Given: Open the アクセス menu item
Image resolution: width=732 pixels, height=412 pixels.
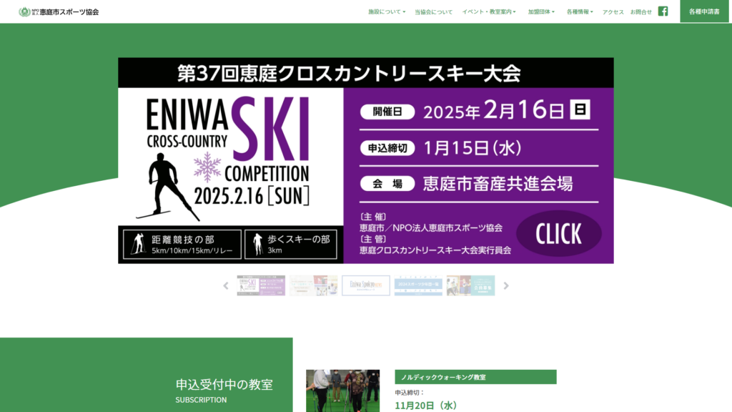Looking at the screenshot, I should tap(613, 12).
